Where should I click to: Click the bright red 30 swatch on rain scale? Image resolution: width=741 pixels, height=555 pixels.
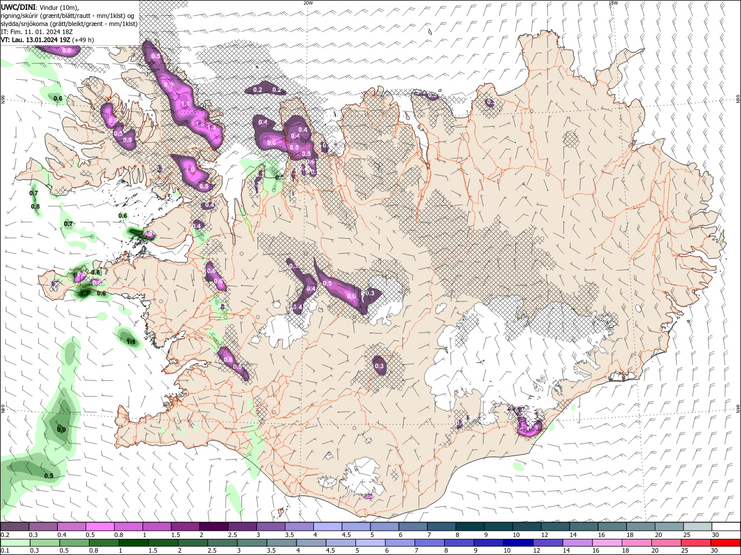(x=726, y=543)
